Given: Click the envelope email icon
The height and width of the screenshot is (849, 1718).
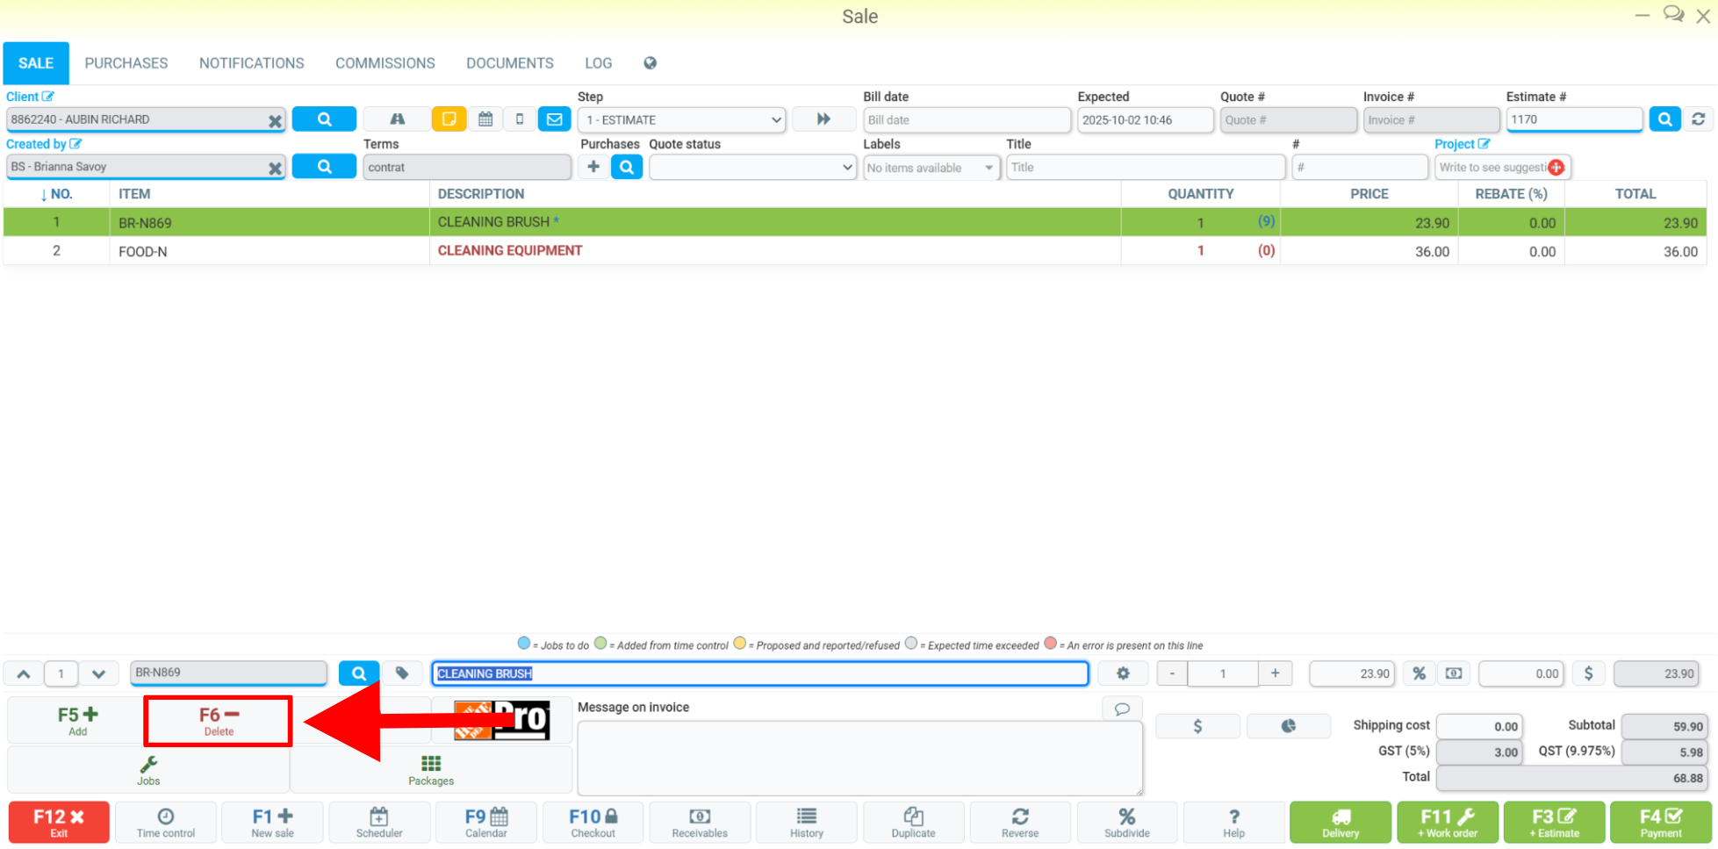Looking at the screenshot, I should tap(555, 119).
